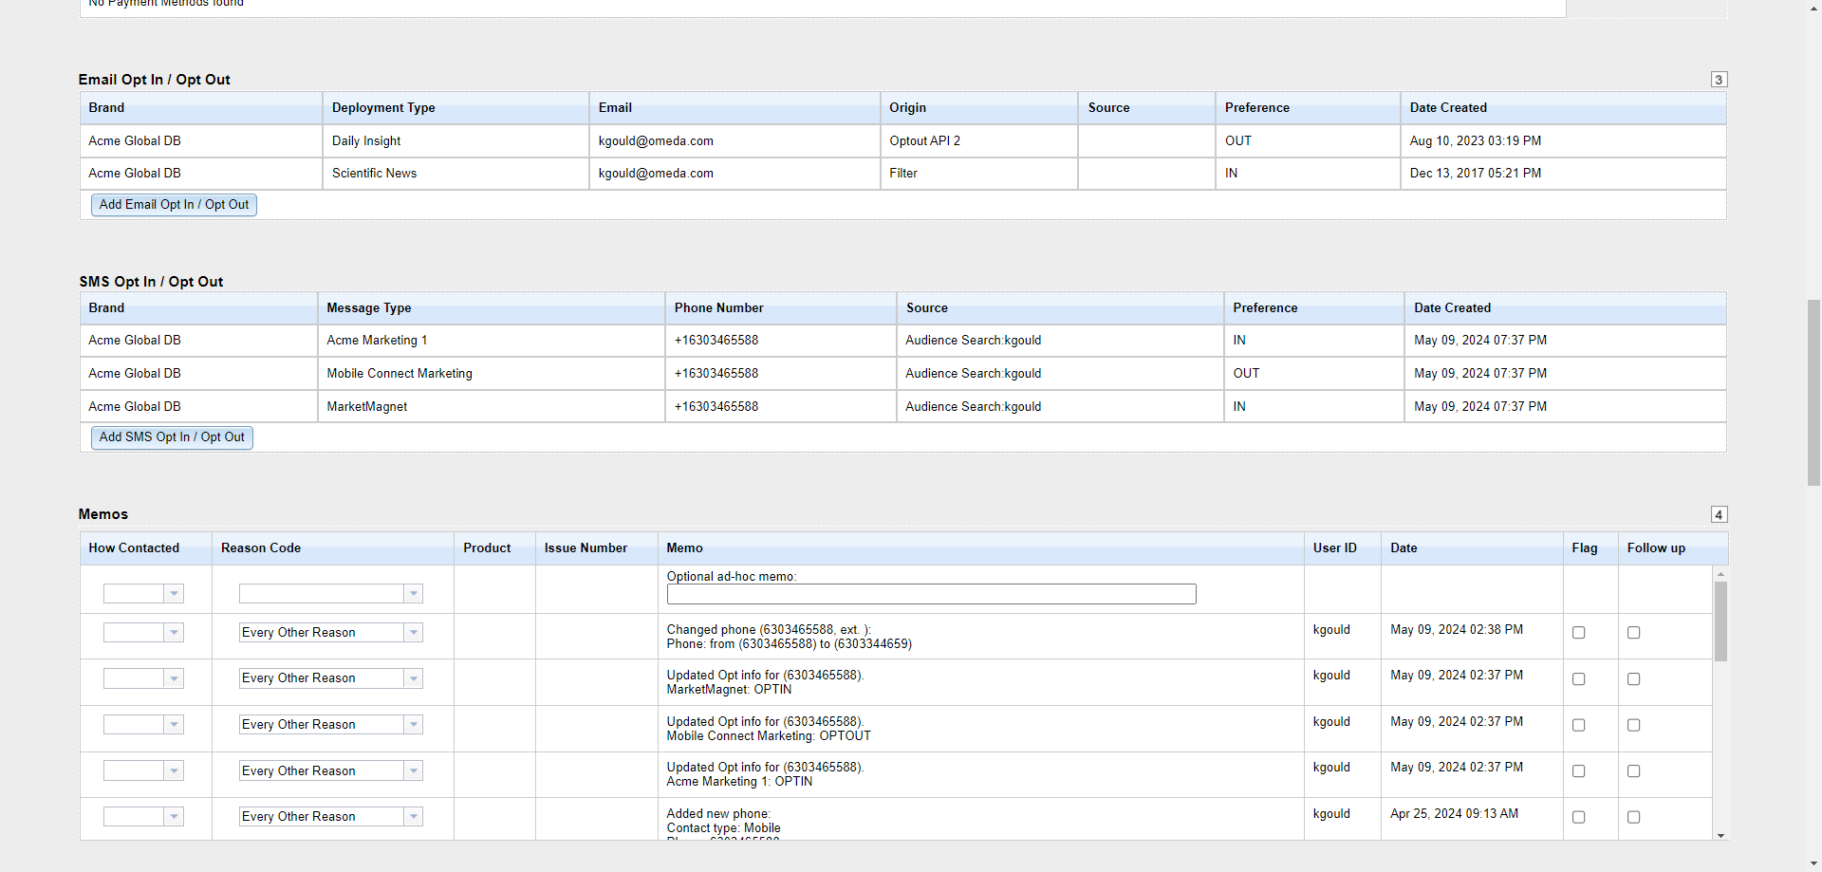This screenshot has height=872, width=1822.
Task: Click into the Optional ad-hoc memo text field
Action: [930, 594]
